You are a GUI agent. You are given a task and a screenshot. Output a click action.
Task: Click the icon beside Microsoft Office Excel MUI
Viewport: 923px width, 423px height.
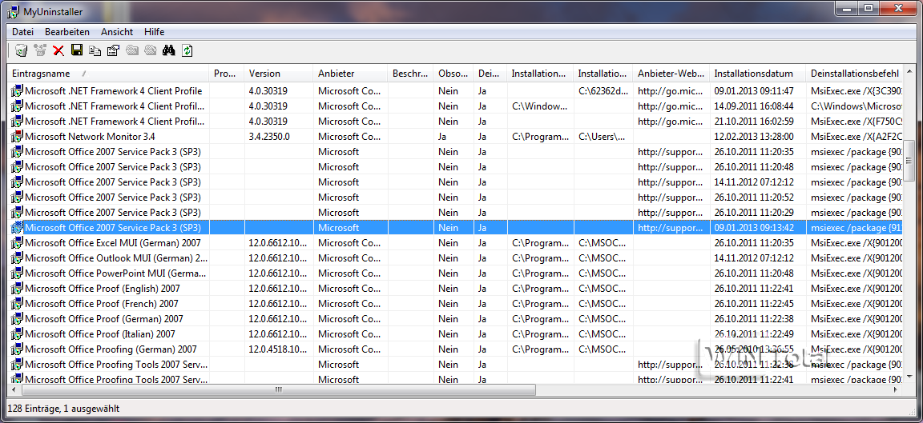click(x=17, y=242)
